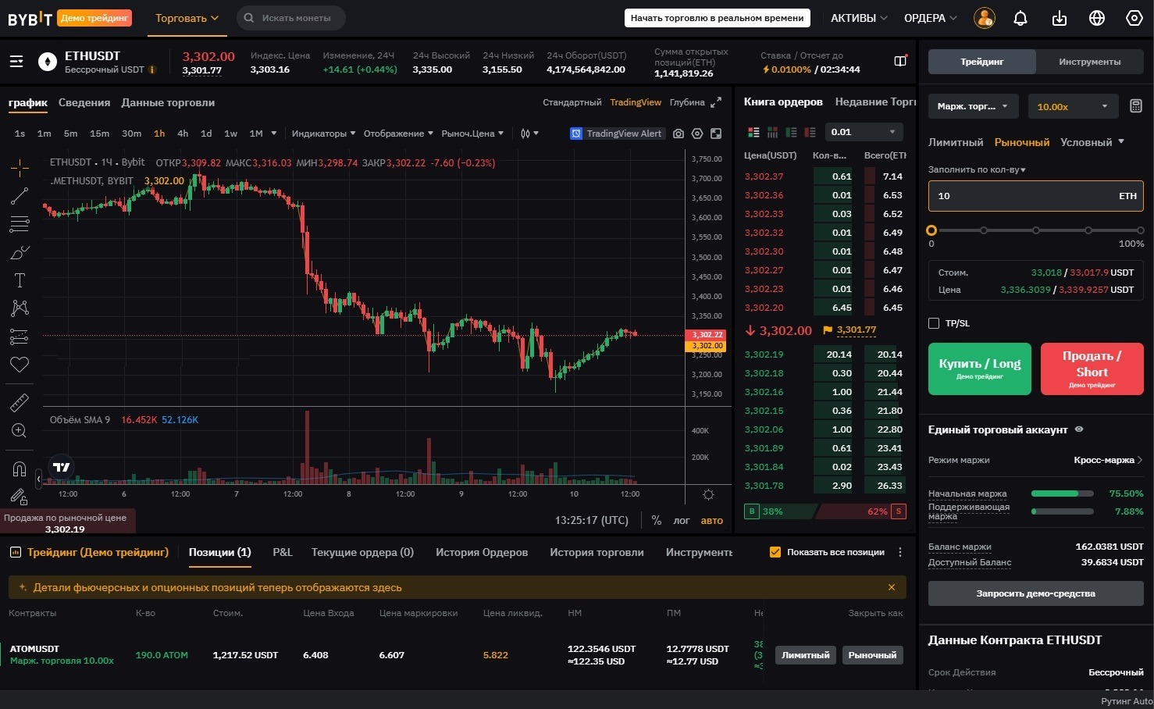Open the margin mode Марж. торг dropdown
The width and height of the screenshot is (1154, 709).
pyautogui.click(x=973, y=106)
